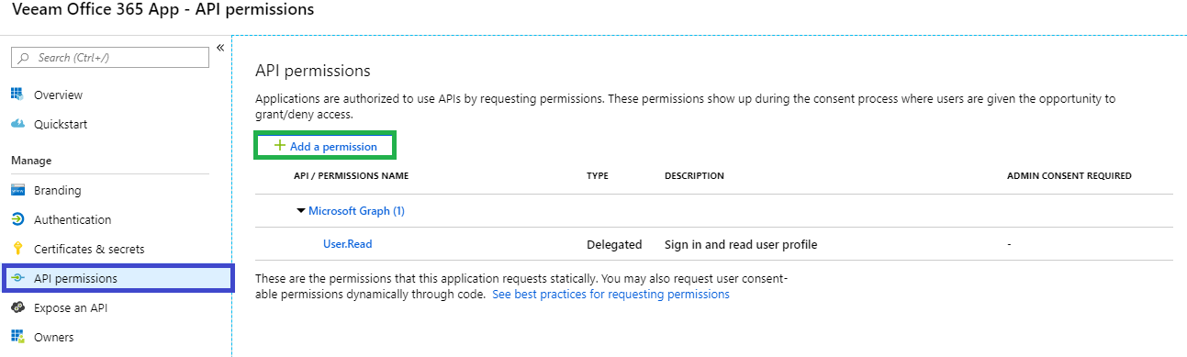Click the TYPE column header

(x=598, y=176)
